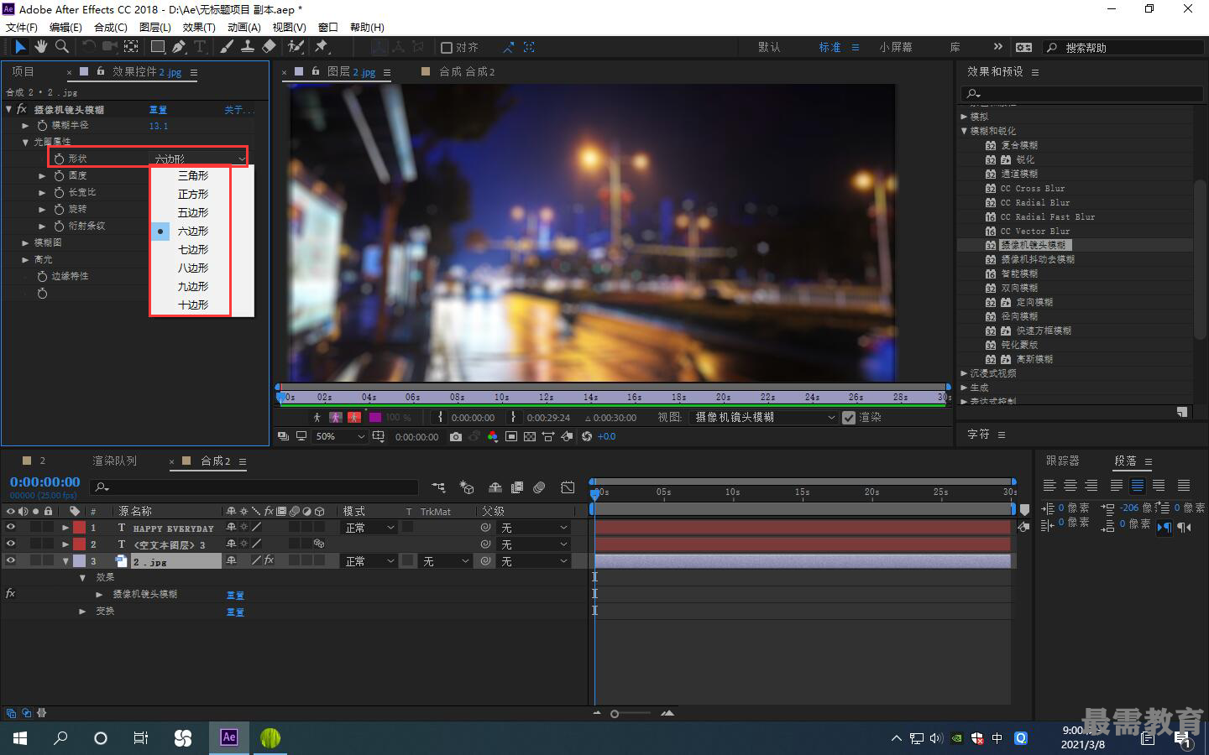Image resolution: width=1209 pixels, height=755 pixels.
Task: Open the 形状 shape dropdown
Action: coord(200,159)
